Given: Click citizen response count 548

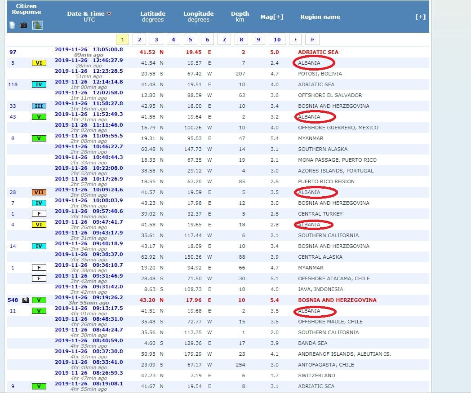Looking at the screenshot, I should tap(13, 300).
